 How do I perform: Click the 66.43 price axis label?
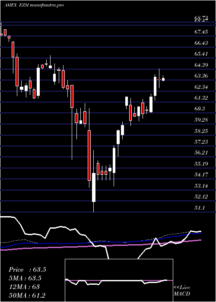pos(201,43)
